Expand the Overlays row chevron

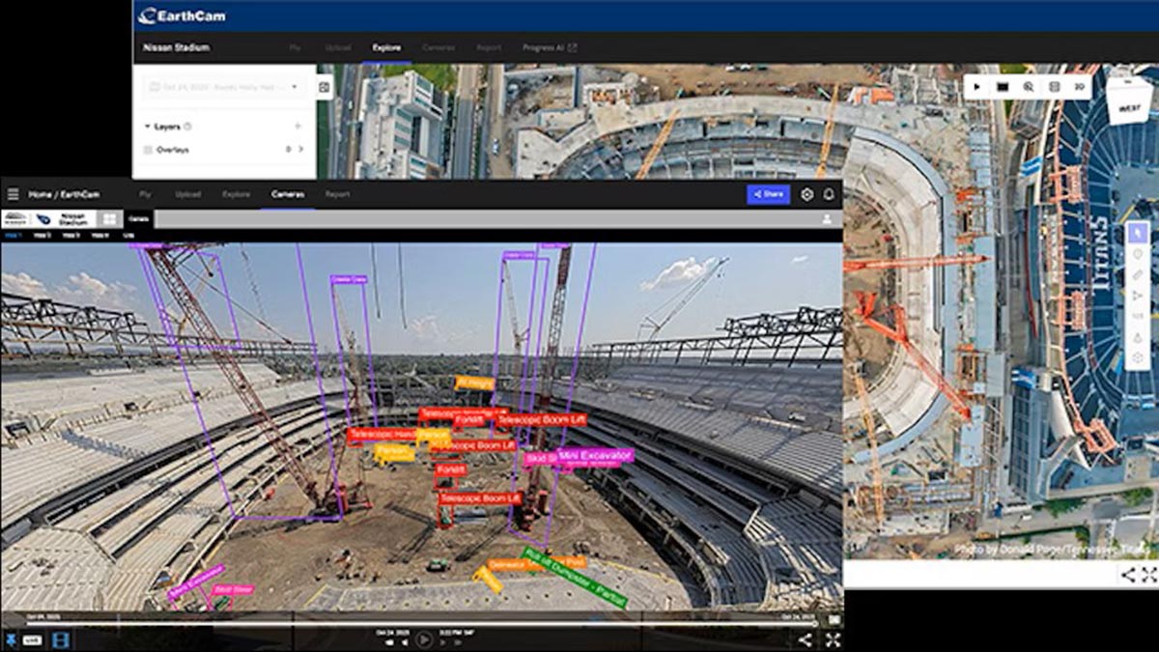300,150
